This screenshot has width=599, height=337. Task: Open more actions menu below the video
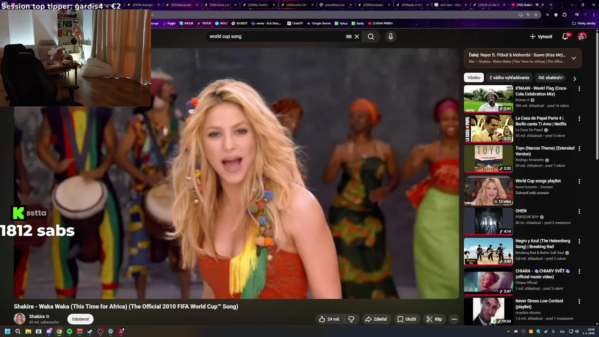click(x=454, y=319)
